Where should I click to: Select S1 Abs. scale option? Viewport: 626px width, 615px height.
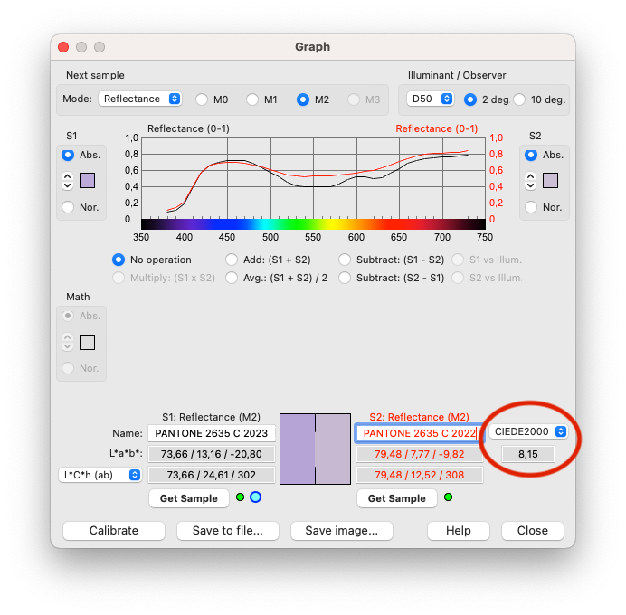[68, 155]
